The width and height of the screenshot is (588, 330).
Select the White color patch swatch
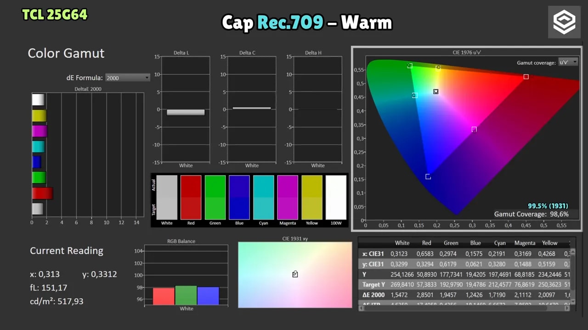point(167,197)
